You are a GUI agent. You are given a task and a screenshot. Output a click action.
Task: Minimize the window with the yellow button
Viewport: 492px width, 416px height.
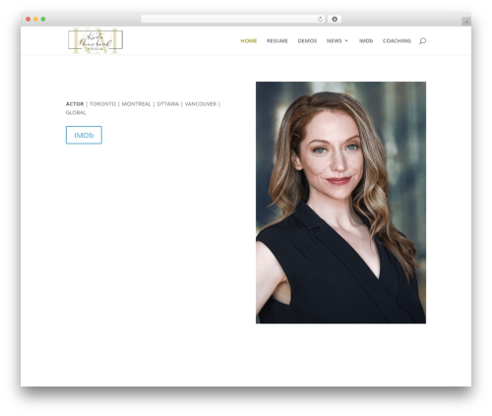coord(35,19)
